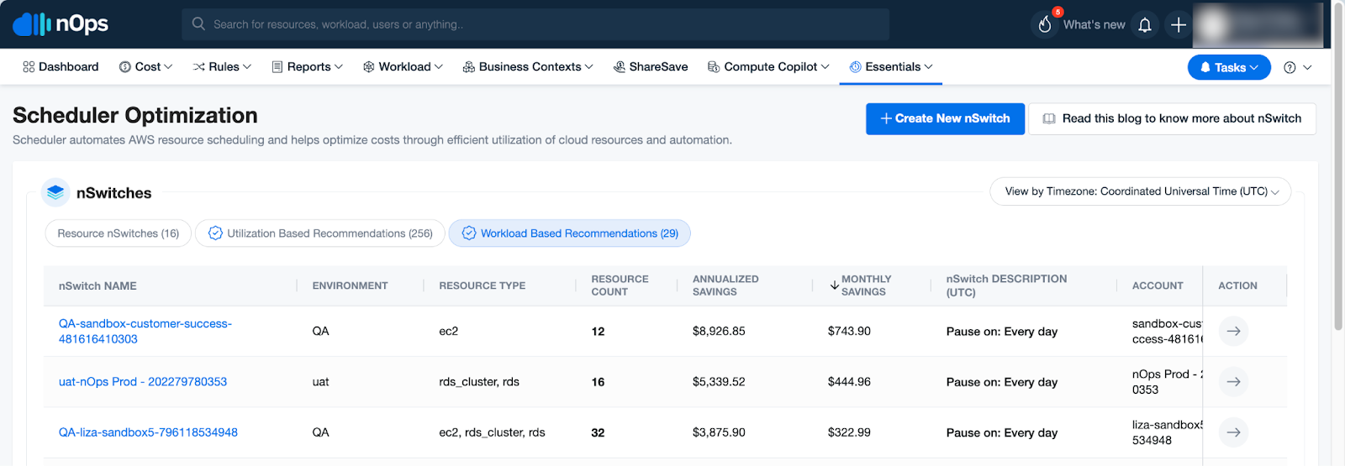Click Create New nSwitch button
The height and width of the screenshot is (466, 1345).
pos(945,118)
